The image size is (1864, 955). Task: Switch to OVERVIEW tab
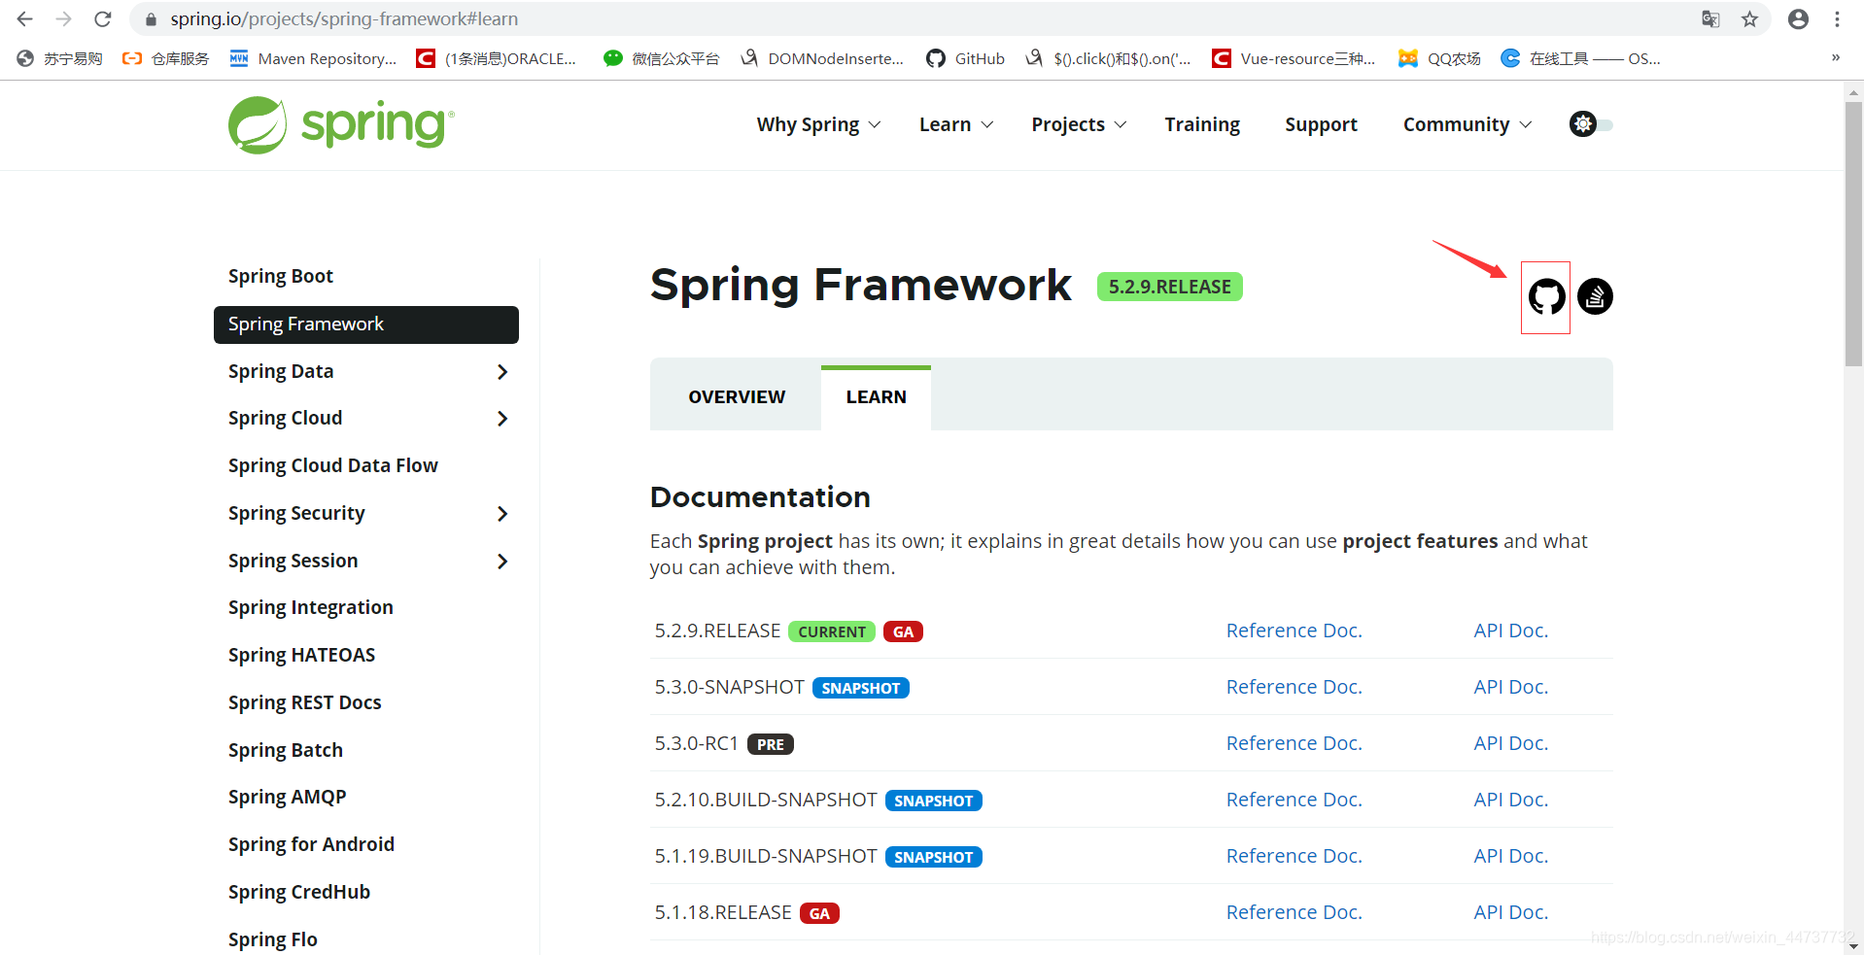click(736, 397)
